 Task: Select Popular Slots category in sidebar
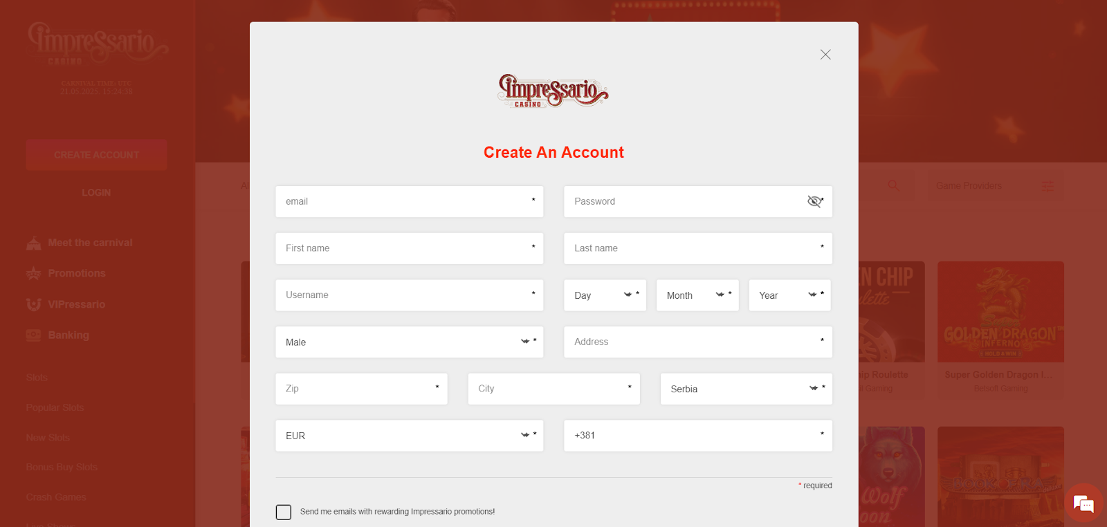point(55,407)
